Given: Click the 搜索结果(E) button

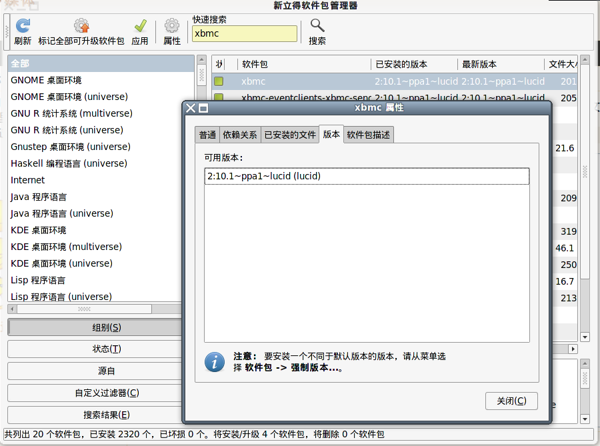Looking at the screenshot, I should (x=95, y=415).
